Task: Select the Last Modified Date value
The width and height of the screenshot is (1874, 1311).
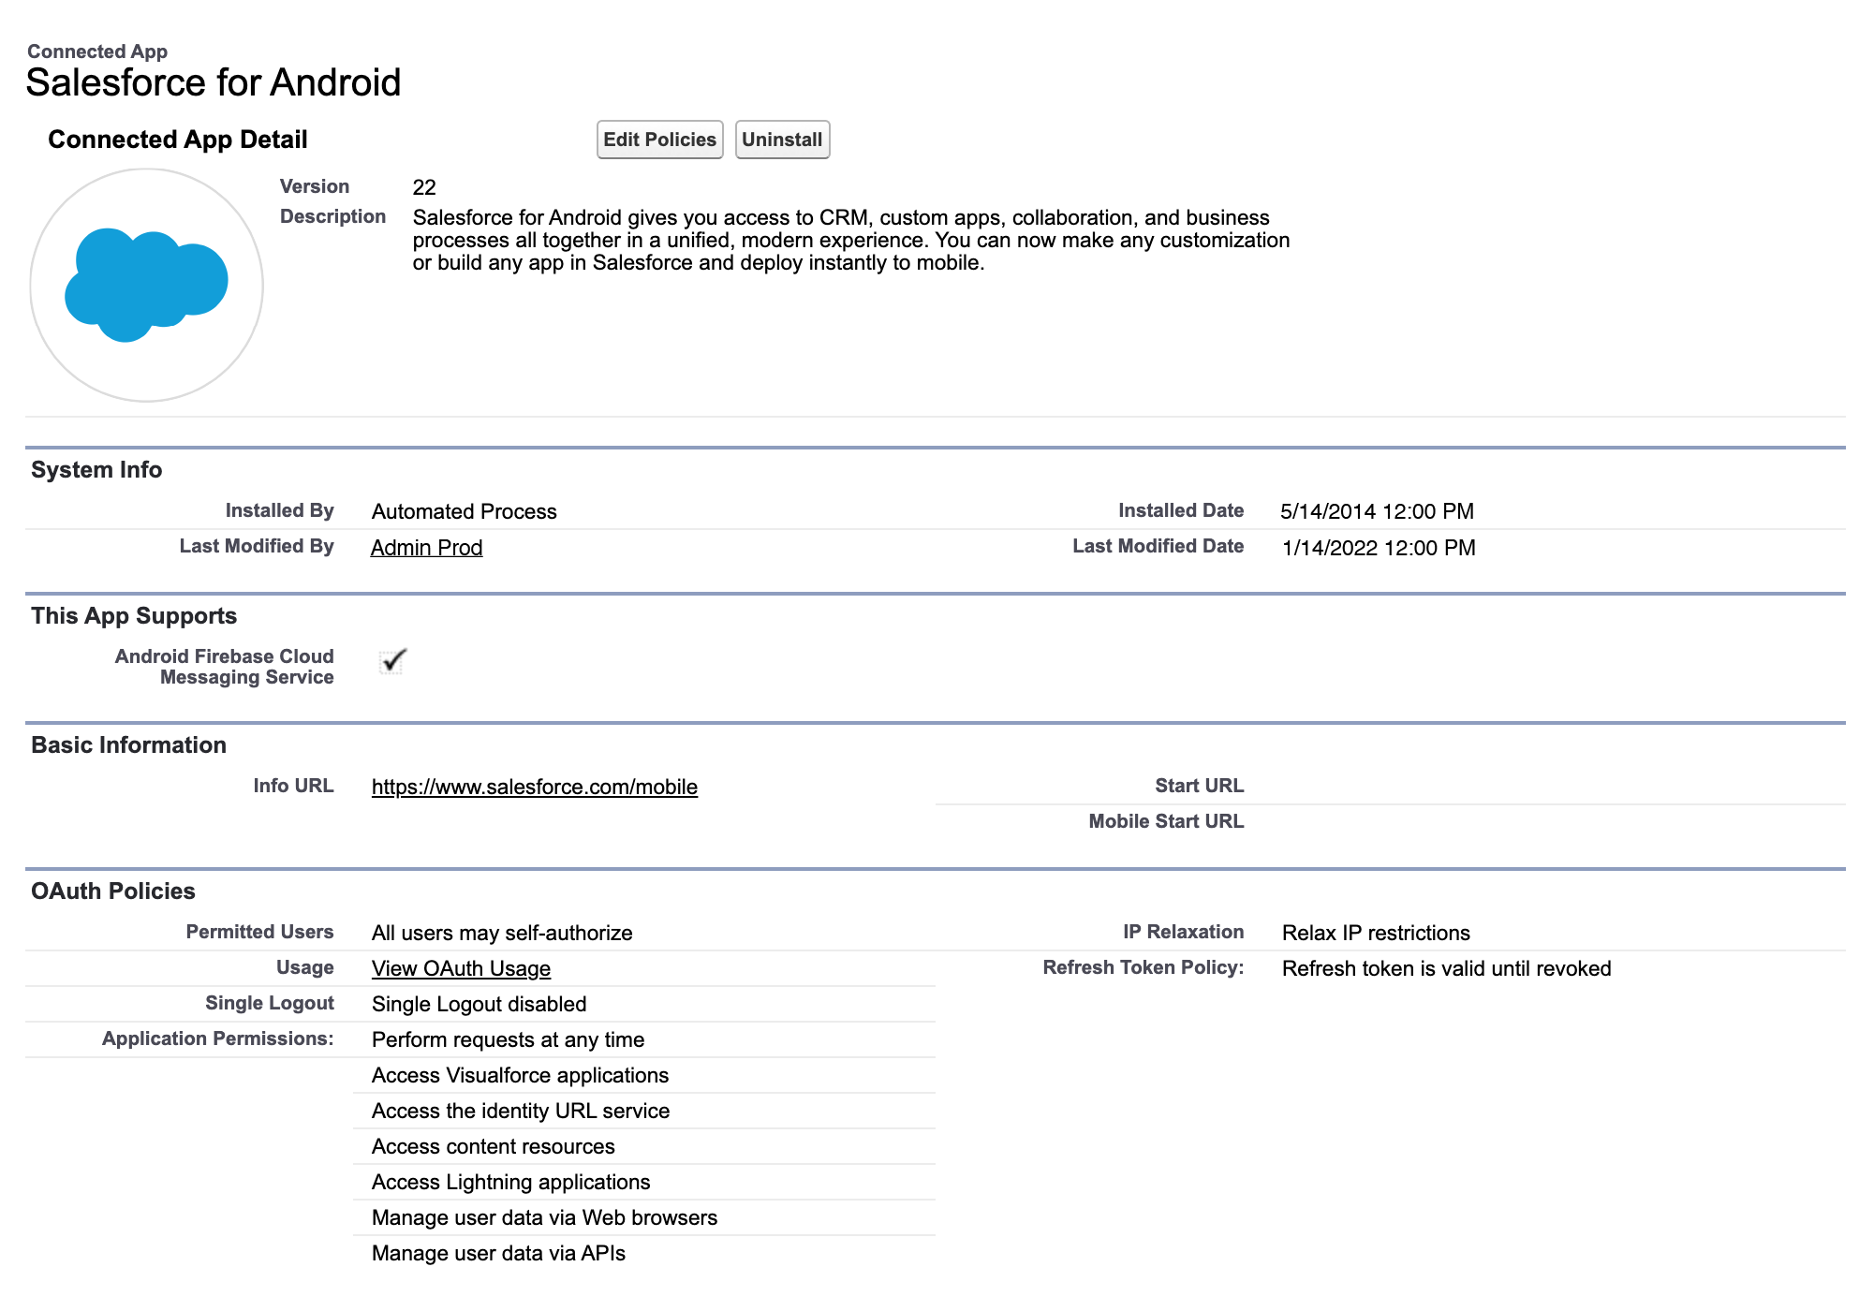Action: [x=1378, y=548]
